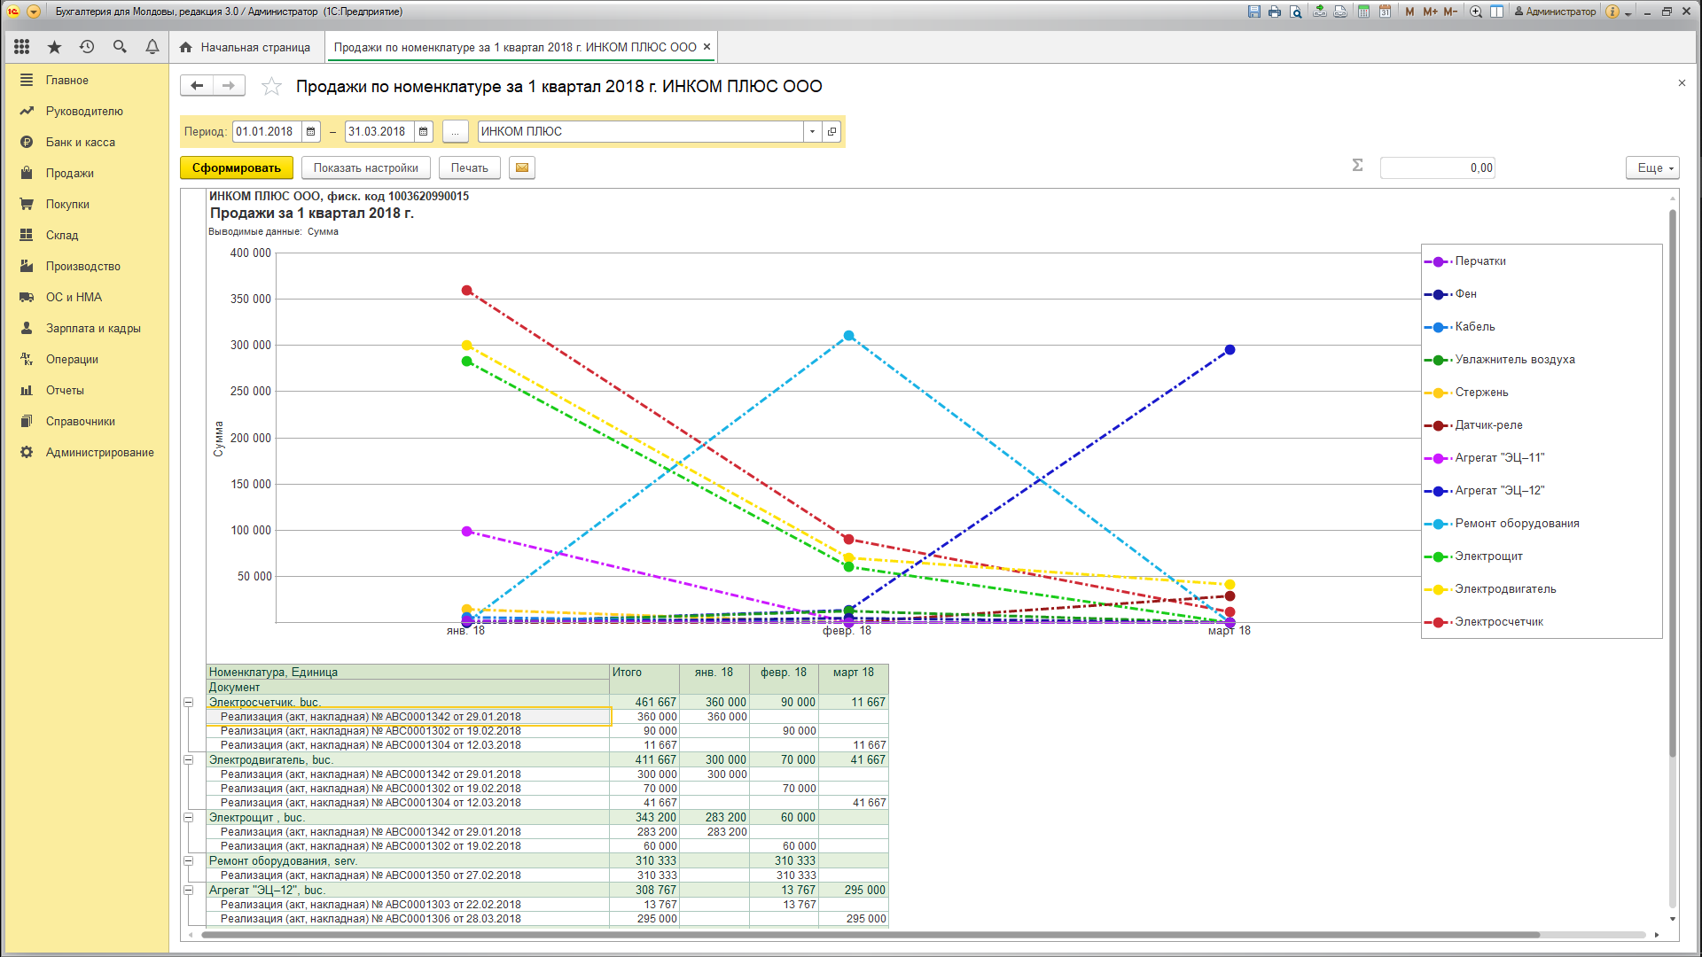The width and height of the screenshot is (1702, 957).
Task: Open the calendar icon in title bar
Action: click(x=1385, y=12)
